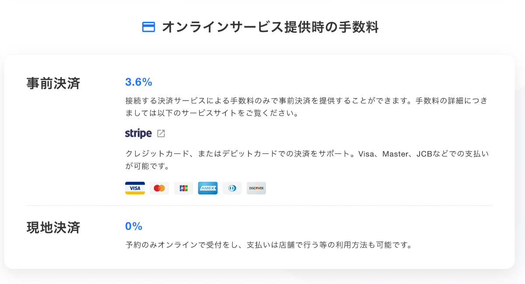Click the Diners Club card icon
This screenshot has width=525, height=284.
click(x=232, y=188)
